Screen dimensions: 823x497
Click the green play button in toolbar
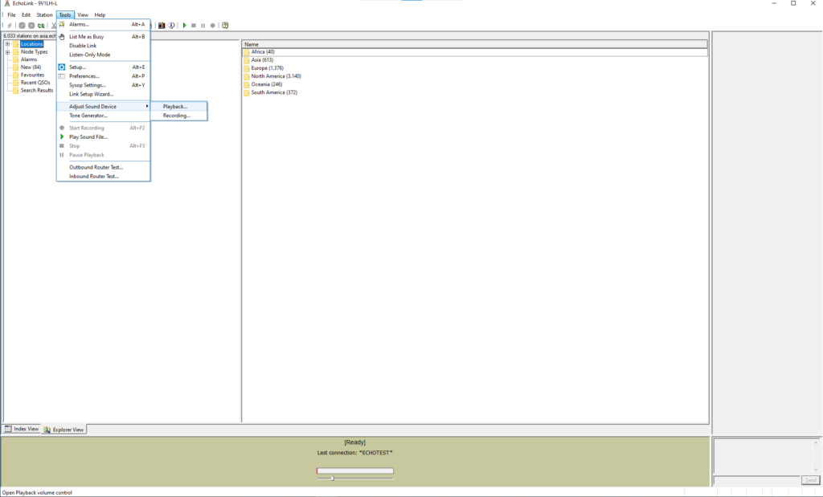coord(184,25)
